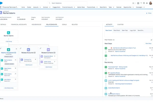
Task: Click the Favorites star icon
Action: coord(133,3)
